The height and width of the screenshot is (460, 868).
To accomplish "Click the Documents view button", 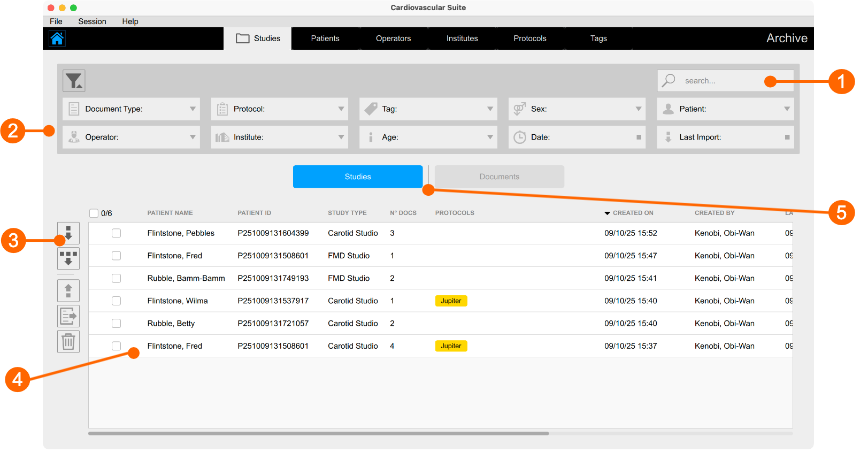I will coord(499,177).
